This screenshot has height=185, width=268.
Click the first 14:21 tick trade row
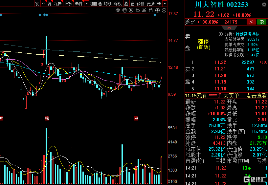[x=226, y=168]
